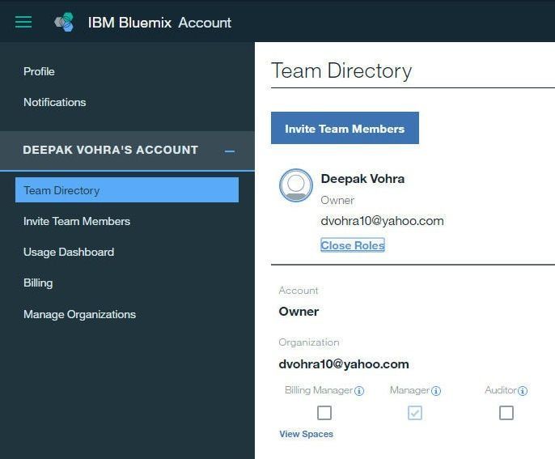Click the Account header text
This screenshot has height=459, width=555.
click(205, 23)
